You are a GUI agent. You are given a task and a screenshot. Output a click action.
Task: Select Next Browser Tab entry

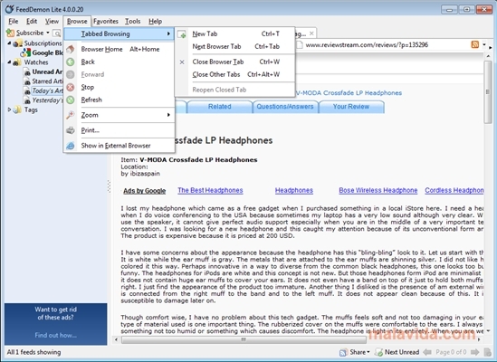pos(234,46)
